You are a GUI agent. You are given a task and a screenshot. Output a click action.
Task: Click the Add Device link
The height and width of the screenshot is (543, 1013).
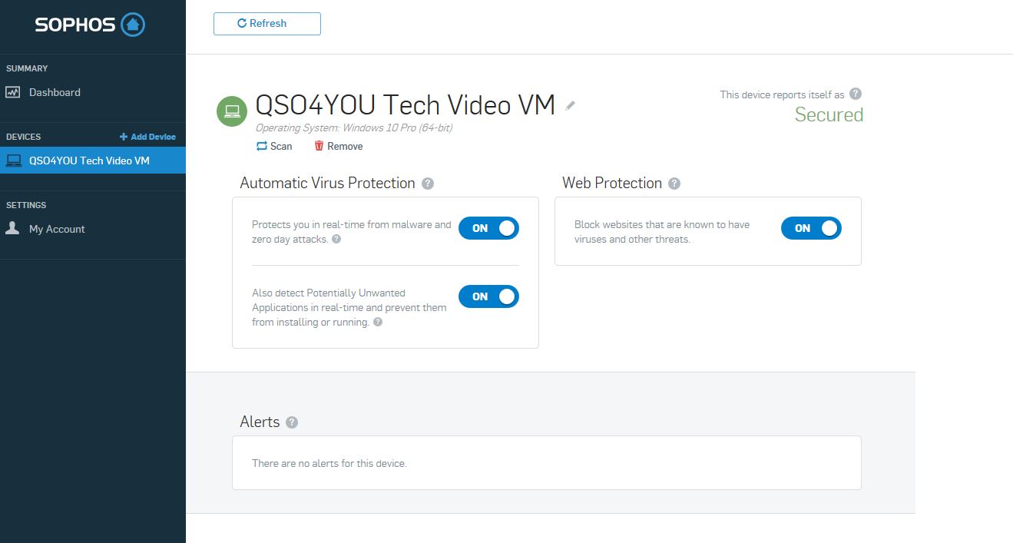click(148, 137)
